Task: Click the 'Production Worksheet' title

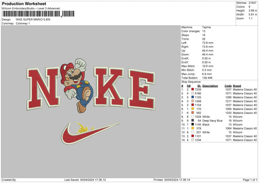Action: (24, 4)
